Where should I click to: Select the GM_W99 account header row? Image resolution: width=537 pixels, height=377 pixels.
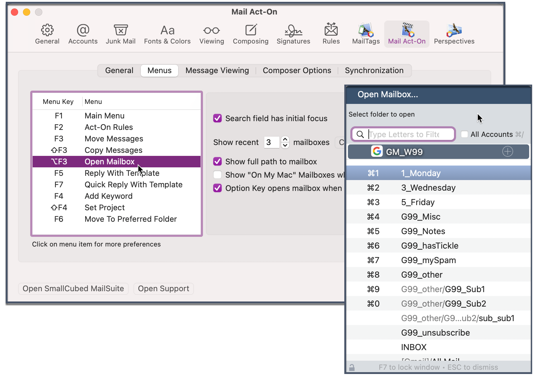click(x=438, y=151)
